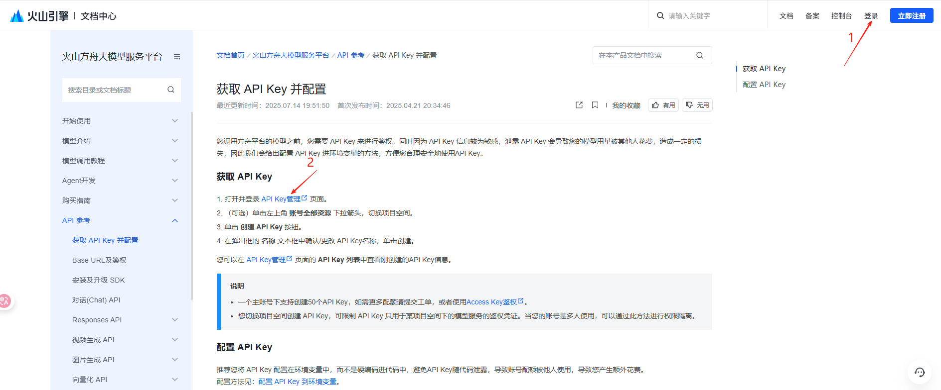Click 登录 to sign in
Screen dimensions: 941x390
coord(871,16)
